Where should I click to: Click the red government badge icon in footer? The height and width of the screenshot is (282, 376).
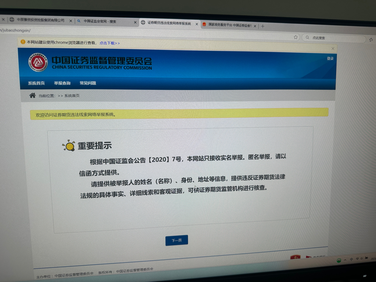(296, 257)
